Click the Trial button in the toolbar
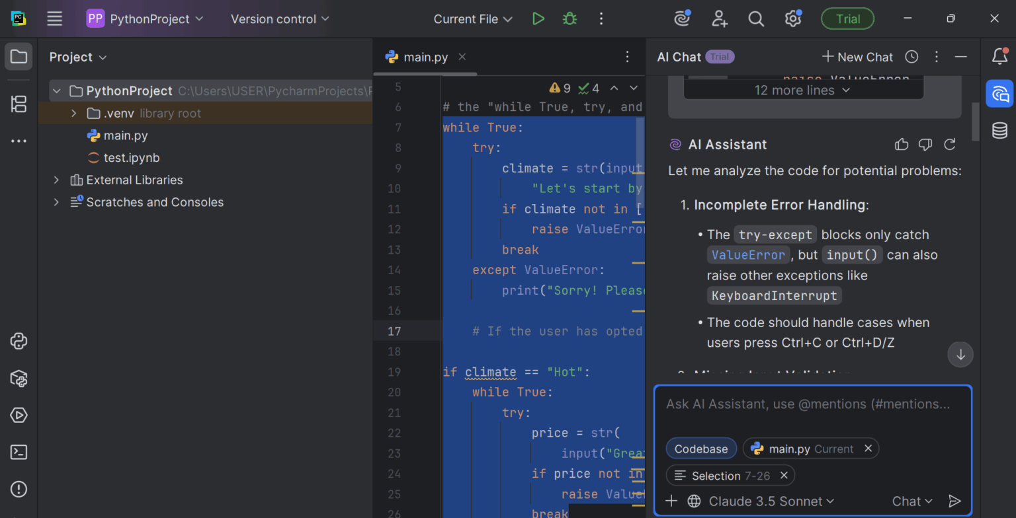The height and width of the screenshot is (518, 1016). [x=847, y=18]
